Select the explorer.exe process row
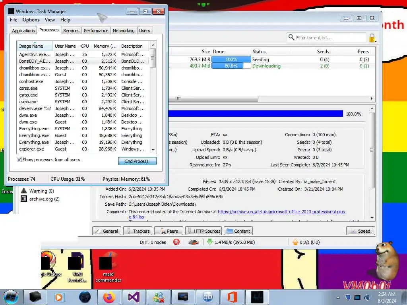This screenshot has width=407, height=305. click(x=83, y=149)
